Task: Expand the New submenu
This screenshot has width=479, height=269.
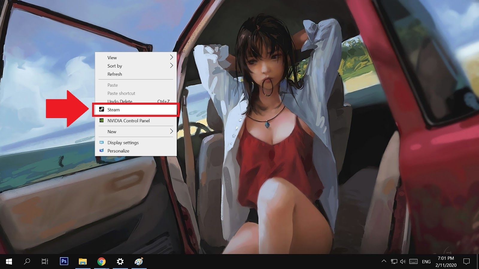Action: 126,131
